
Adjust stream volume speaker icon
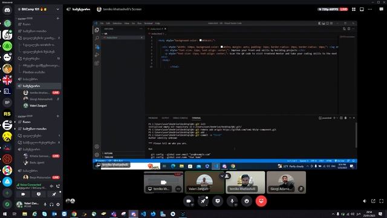[365, 201]
